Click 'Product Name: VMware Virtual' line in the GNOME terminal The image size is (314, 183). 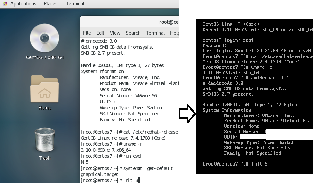(139, 83)
